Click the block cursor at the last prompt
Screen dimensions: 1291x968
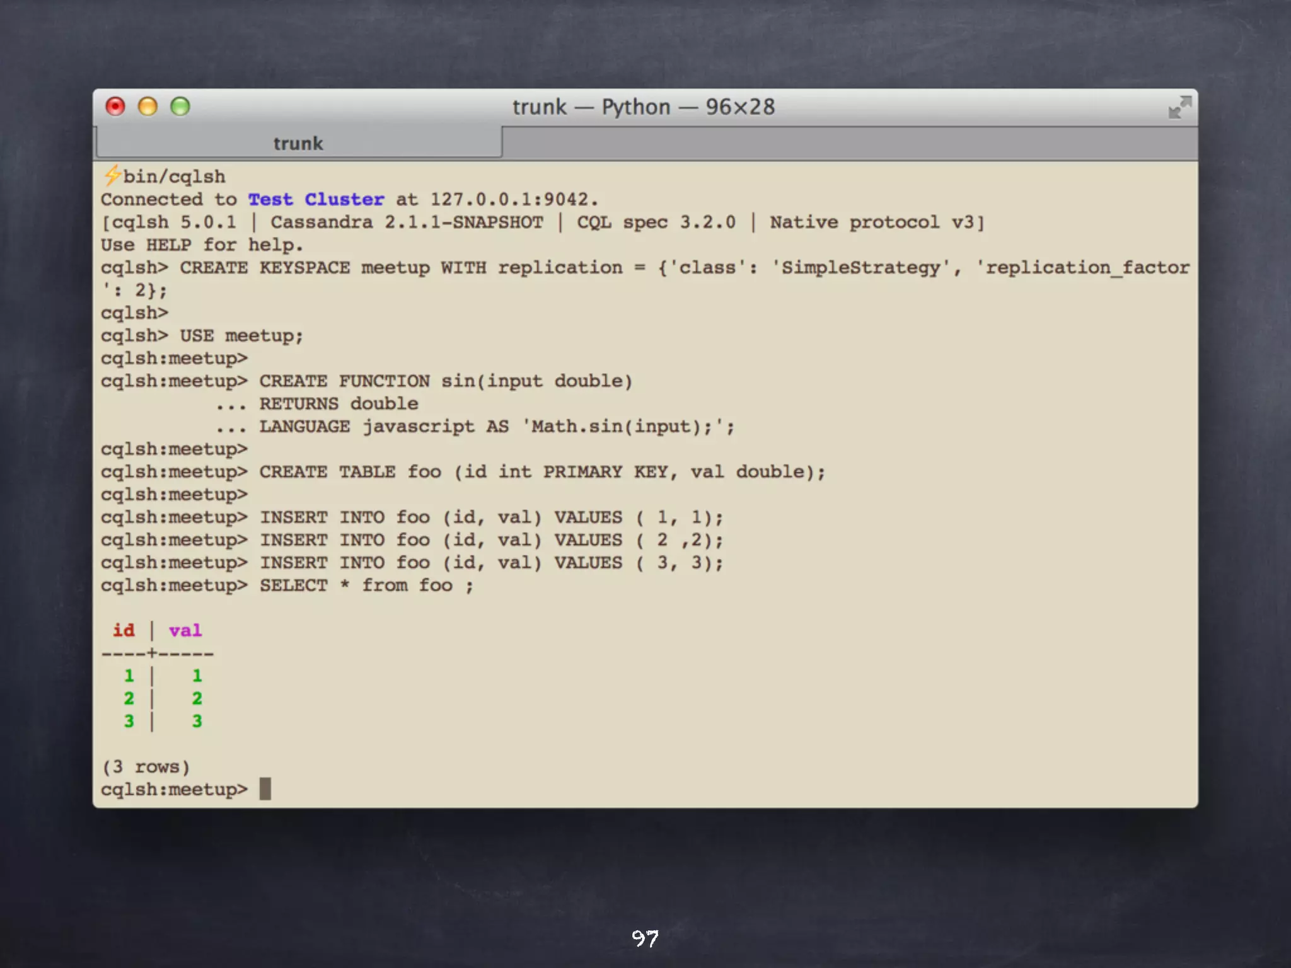click(x=265, y=789)
